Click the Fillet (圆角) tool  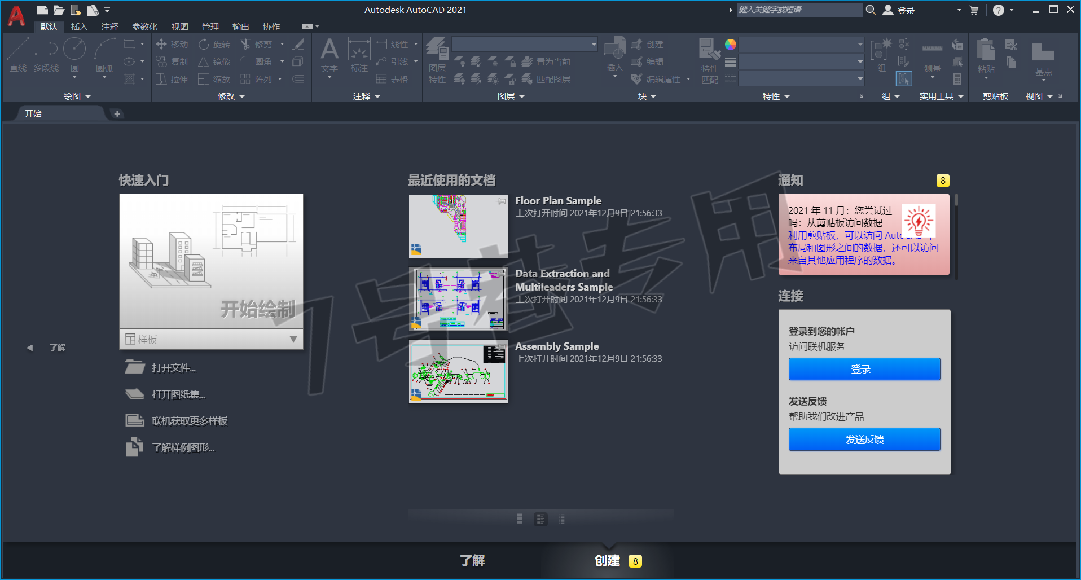click(x=257, y=61)
